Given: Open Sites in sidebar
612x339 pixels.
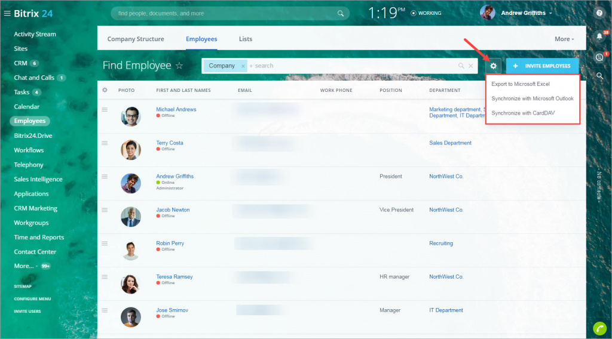Looking at the screenshot, I should click(21, 49).
